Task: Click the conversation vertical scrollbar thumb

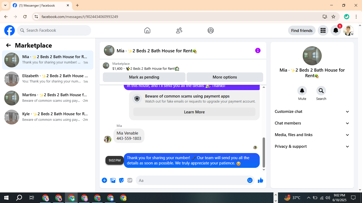Action: coord(264,153)
